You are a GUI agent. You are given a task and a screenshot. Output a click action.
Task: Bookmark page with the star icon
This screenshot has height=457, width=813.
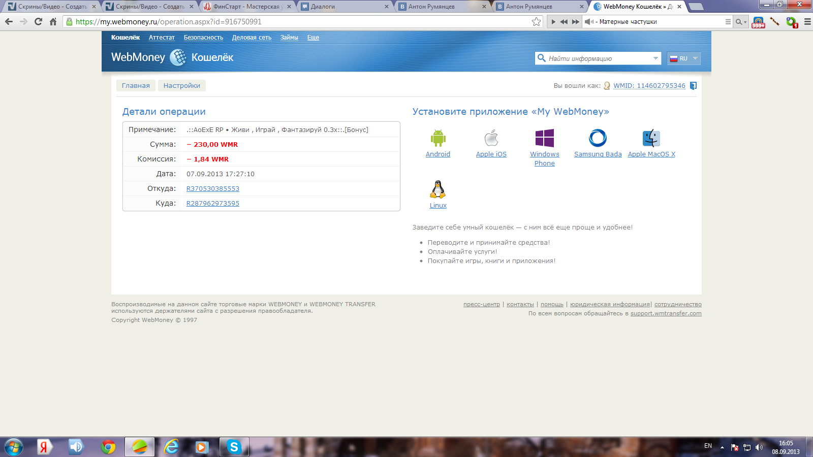coord(536,22)
